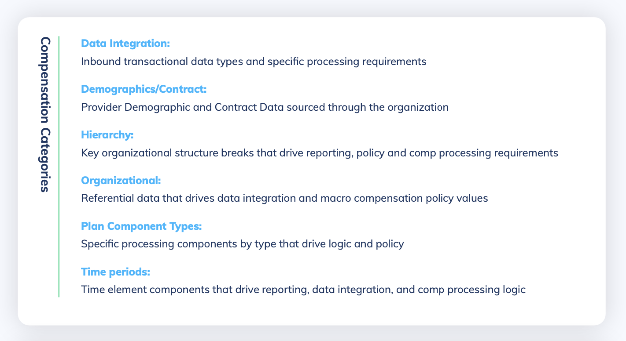Select the Demographics/Contract heading
This screenshot has width=626, height=341.
144,89
